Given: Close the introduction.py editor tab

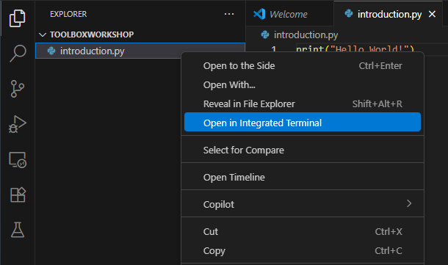Looking at the screenshot, I should (x=433, y=14).
